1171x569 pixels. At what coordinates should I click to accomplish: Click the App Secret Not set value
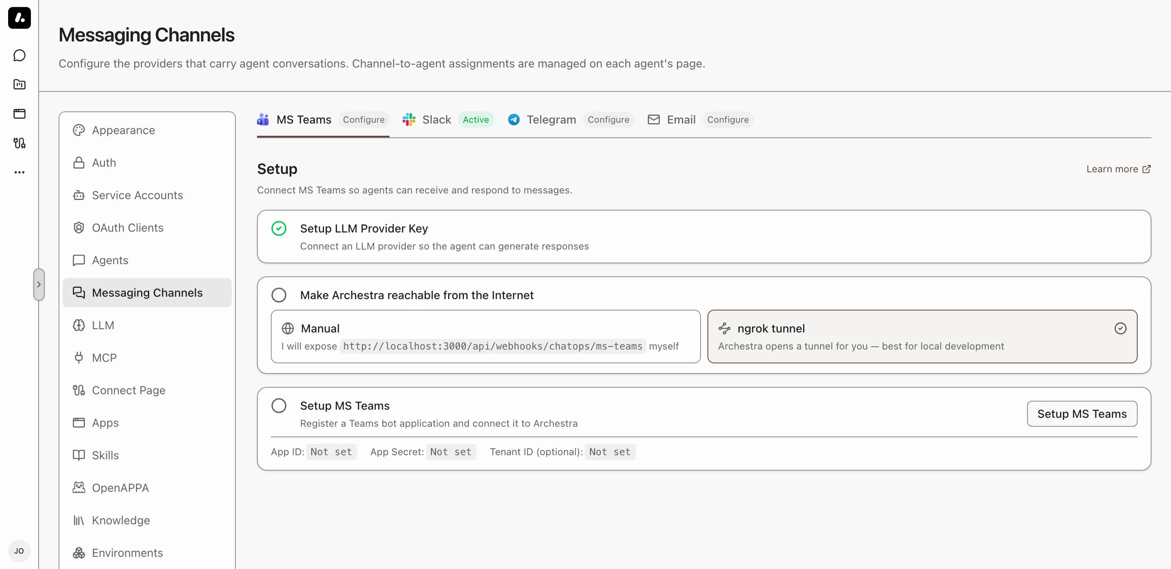tap(451, 452)
